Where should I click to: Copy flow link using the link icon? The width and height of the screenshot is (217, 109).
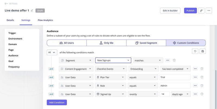[201, 11]
